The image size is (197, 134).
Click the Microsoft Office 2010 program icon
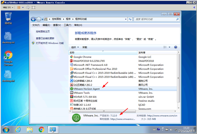tap(72, 69)
